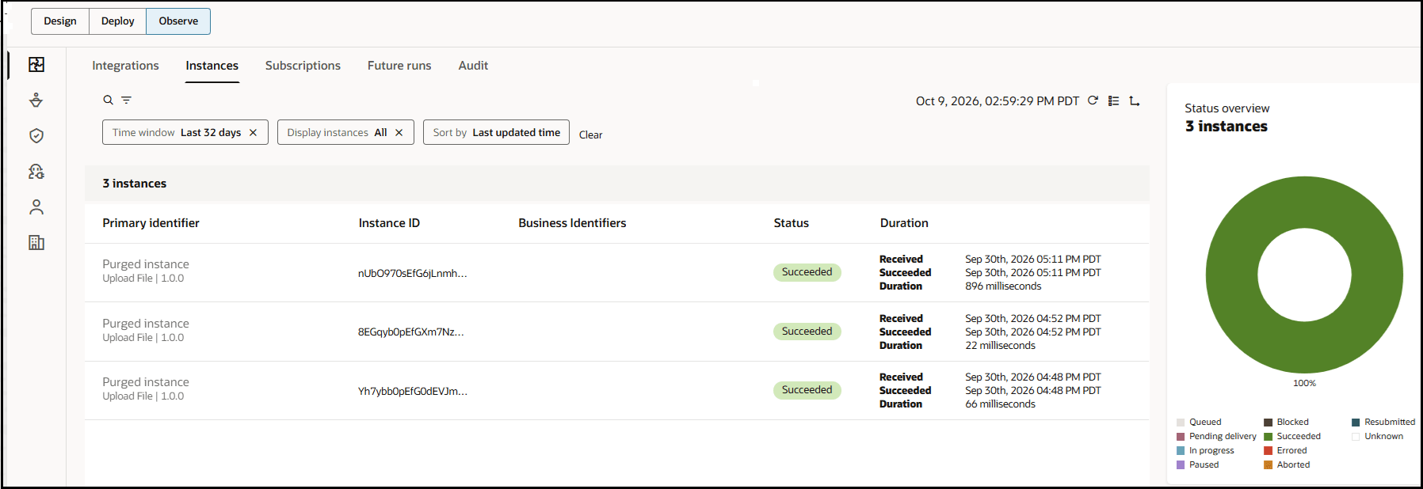Open the person sidebar icon

pyautogui.click(x=36, y=207)
